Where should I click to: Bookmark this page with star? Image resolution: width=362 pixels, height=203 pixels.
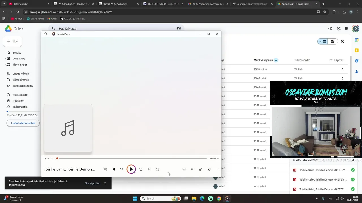325,12
